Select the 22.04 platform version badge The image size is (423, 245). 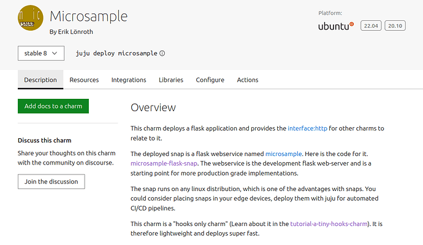(371, 26)
